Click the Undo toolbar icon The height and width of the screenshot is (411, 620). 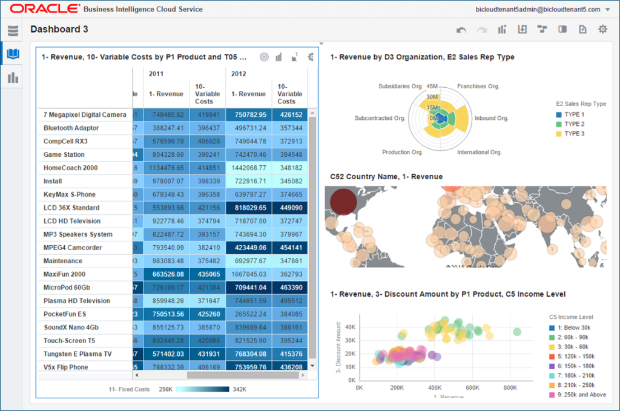(x=461, y=28)
